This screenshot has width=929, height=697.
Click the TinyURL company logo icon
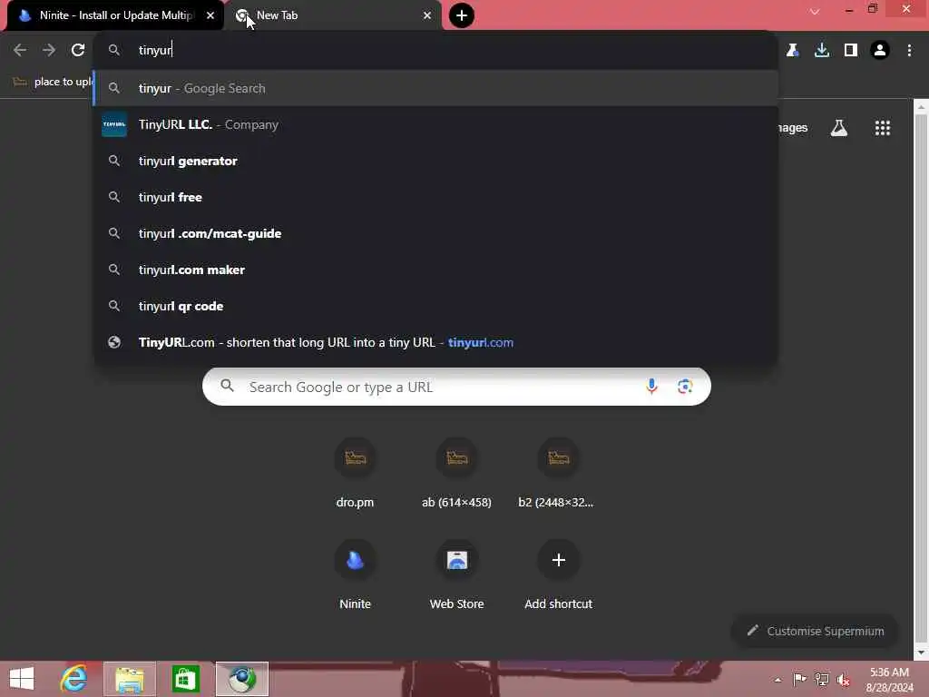click(x=114, y=124)
